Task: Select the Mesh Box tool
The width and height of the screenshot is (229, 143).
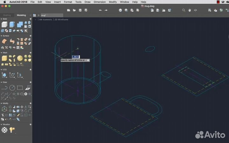Action: point(4,58)
